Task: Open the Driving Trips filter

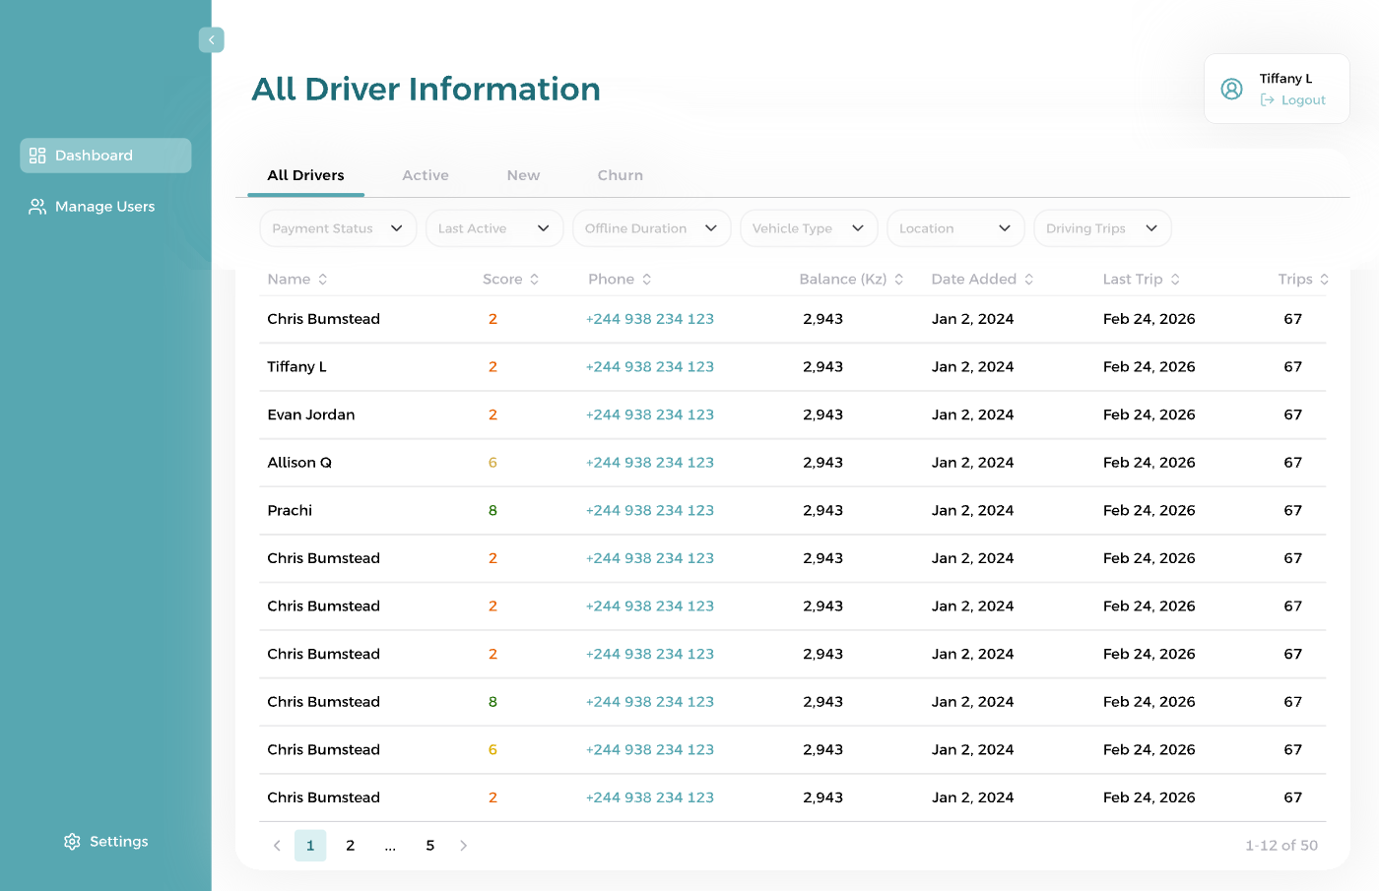Action: click(x=1102, y=228)
